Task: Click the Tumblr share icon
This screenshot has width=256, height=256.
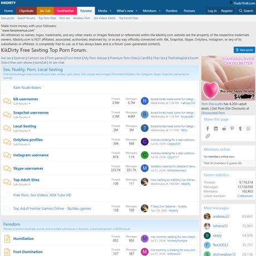Action: (240, 129)
